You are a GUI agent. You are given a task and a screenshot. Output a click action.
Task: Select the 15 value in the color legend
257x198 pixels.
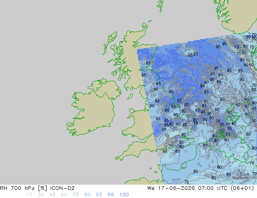tap(29, 195)
